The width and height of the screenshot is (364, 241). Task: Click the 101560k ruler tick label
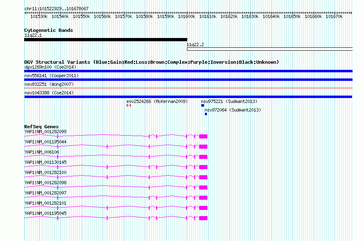[102, 16]
